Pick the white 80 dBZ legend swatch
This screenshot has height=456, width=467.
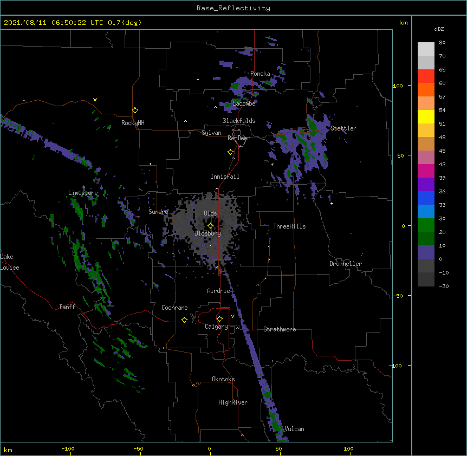426,49
